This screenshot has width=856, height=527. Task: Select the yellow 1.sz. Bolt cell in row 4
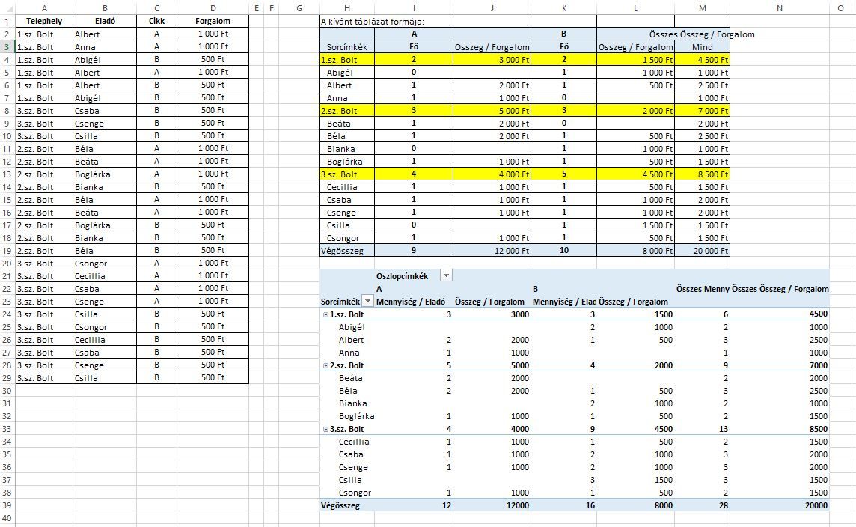pos(347,60)
